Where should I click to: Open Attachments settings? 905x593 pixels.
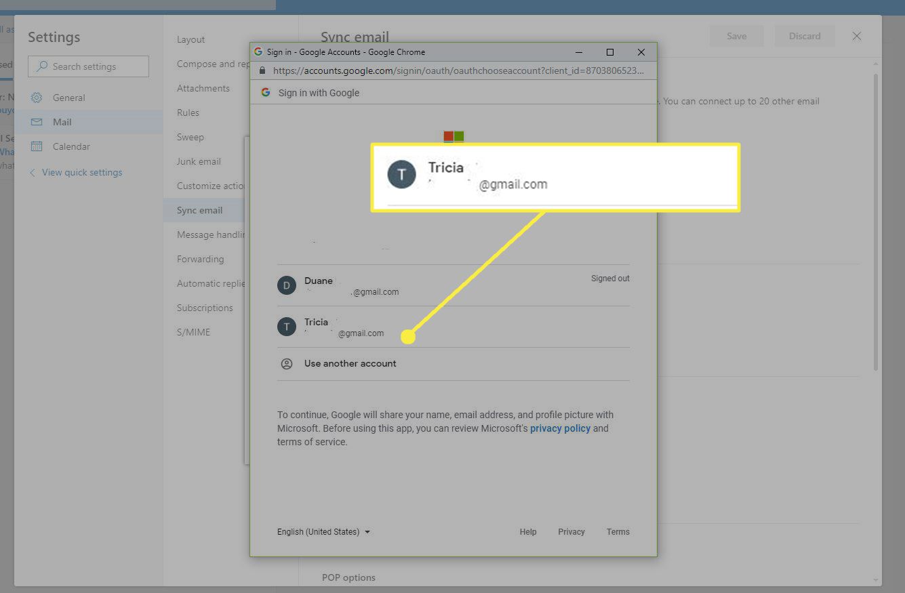203,88
